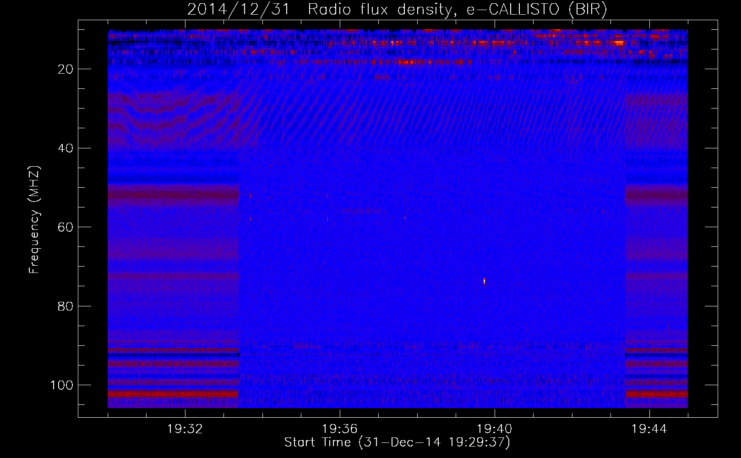Viewport: 741px width, 458px height.
Task: Click the '100' frequency tick label
Action: tap(62, 385)
